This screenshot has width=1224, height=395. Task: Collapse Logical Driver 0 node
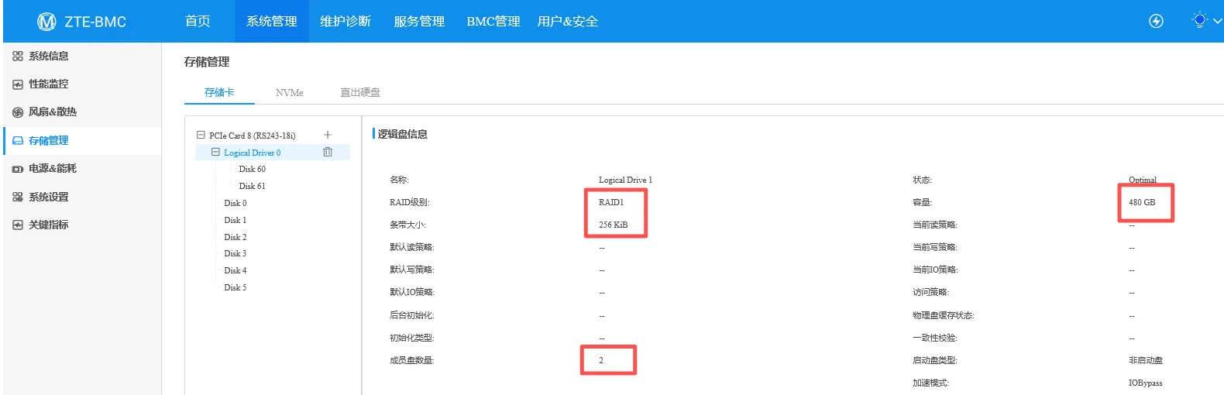[x=216, y=153]
